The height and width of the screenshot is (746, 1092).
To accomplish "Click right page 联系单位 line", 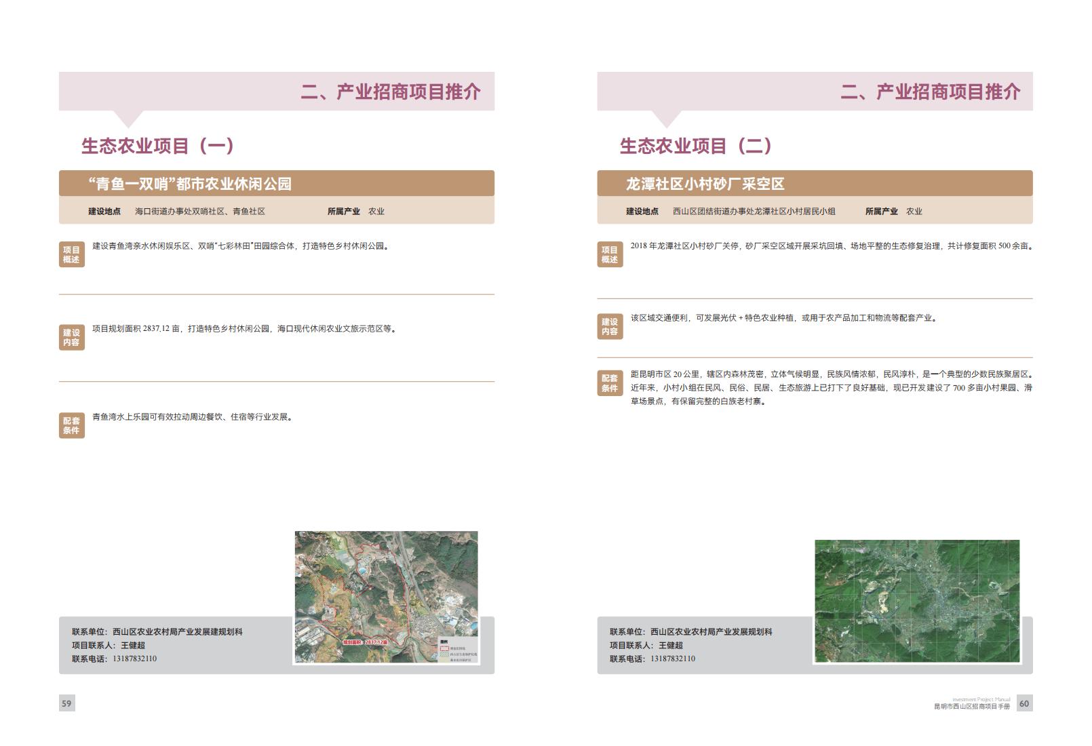I will pyautogui.click(x=691, y=632).
